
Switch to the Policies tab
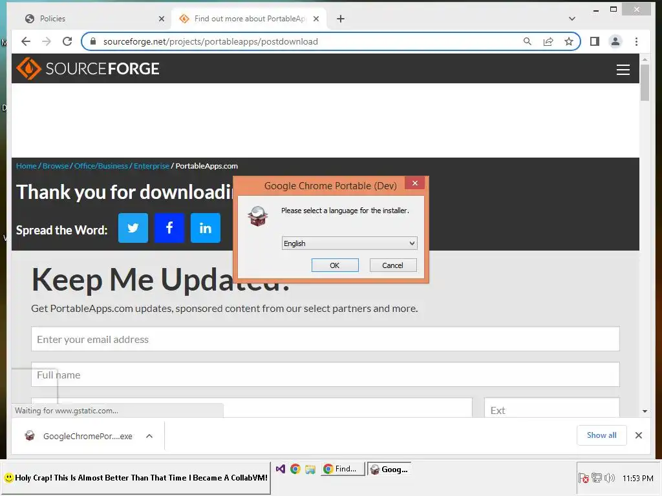91,19
